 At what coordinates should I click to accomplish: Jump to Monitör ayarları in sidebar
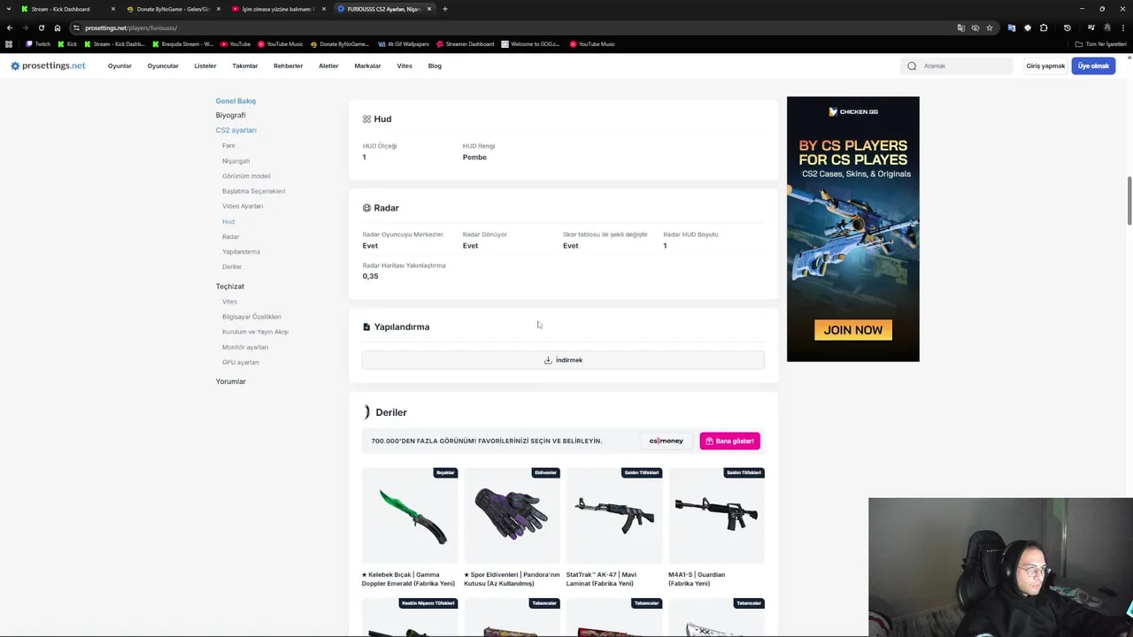(245, 348)
